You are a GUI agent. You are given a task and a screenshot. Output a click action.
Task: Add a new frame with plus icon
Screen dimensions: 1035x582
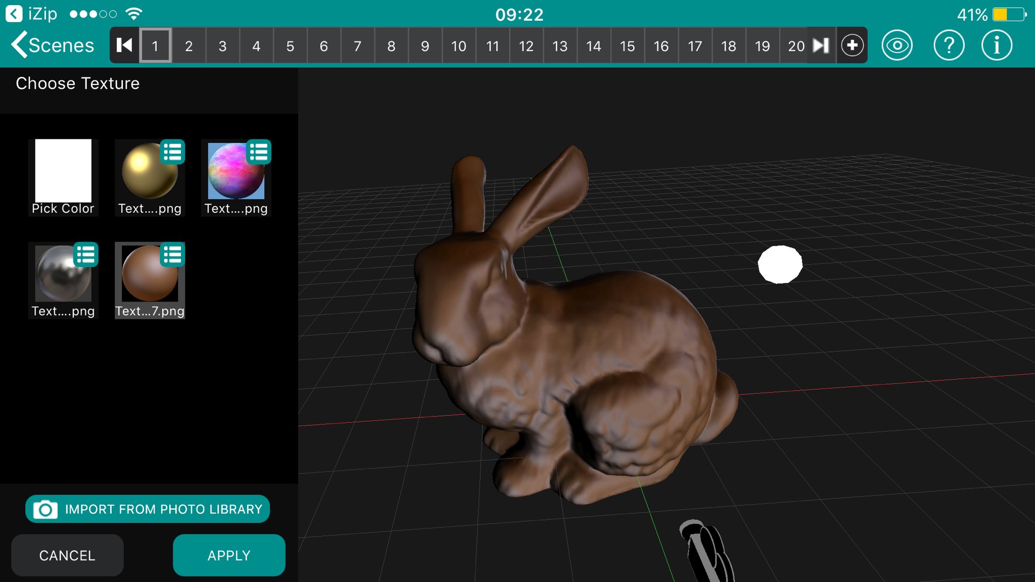tap(853, 45)
